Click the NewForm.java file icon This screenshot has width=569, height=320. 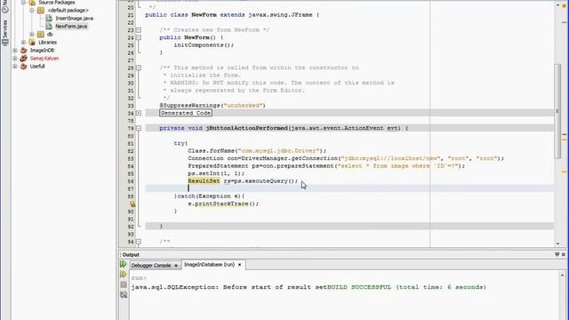click(x=49, y=27)
